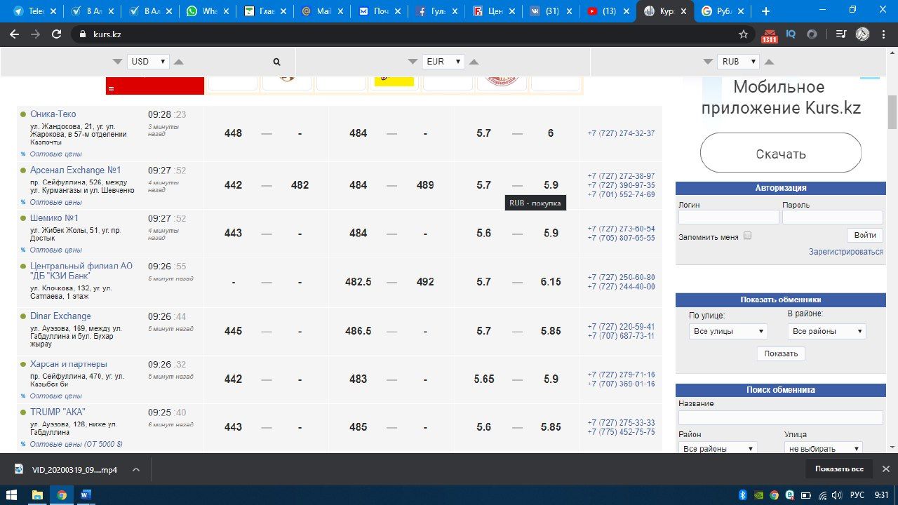
Task: Click КЗИ Банк RUB sell rate 6.15
Action: coord(551,282)
